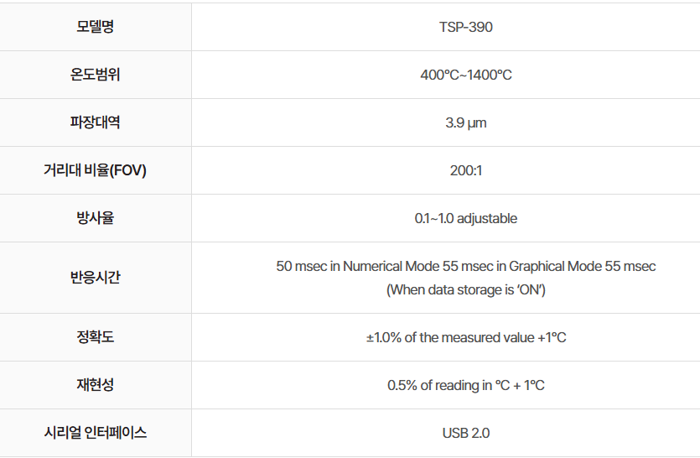
Task: Click the 정확도 label cell
Action: pos(95,337)
